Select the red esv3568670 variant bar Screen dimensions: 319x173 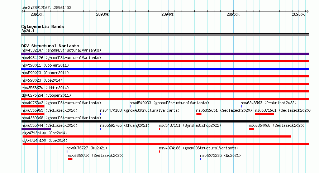pos(165,91)
